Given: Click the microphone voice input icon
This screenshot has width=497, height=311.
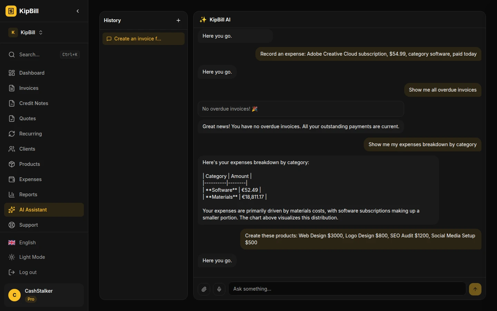Looking at the screenshot, I should (x=219, y=289).
